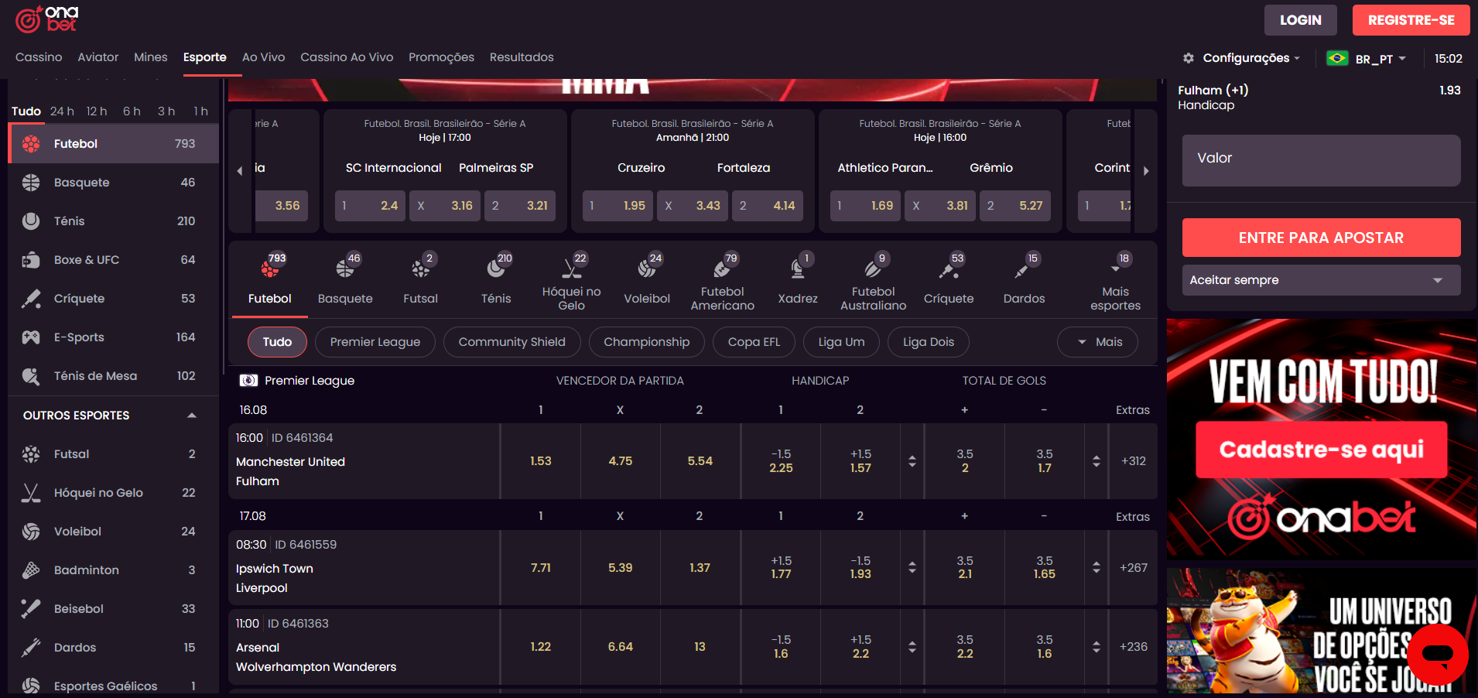
Task: Choose Futebol Americano in the sports strip
Action: pyautogui.click(x=722, y=279)
